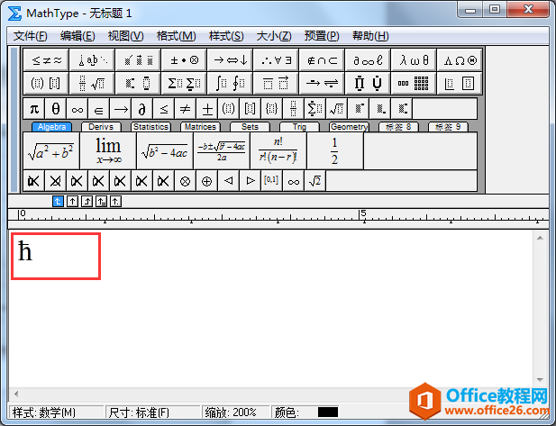
Task: Select the decimal tab stop
Action: pyautogui.click(x=115, y=202)
